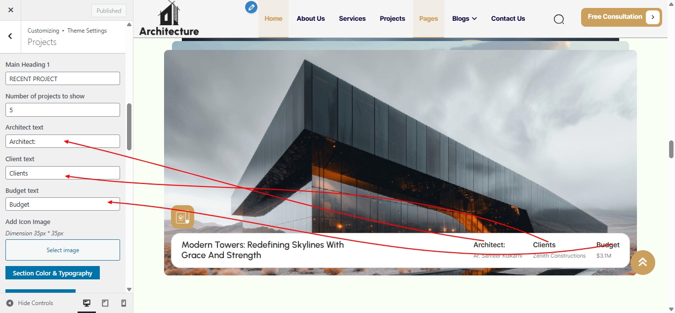Collapse sidebar with Hide Controls
Image resolution: width=675 pixels, height=313 pixels.
30,303
